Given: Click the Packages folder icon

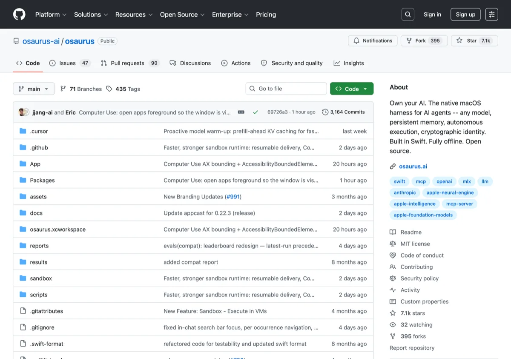Looking at the screenshot, I should (x=23, y=181).
